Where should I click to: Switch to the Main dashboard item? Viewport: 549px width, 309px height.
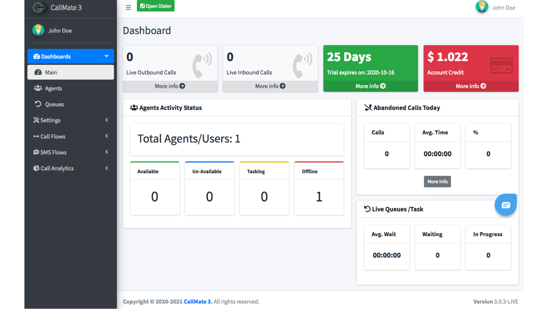(51, 72)
